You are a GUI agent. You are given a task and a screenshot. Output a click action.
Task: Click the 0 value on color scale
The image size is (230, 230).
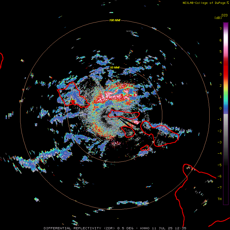pyautogui.click(x=221, y=108)
